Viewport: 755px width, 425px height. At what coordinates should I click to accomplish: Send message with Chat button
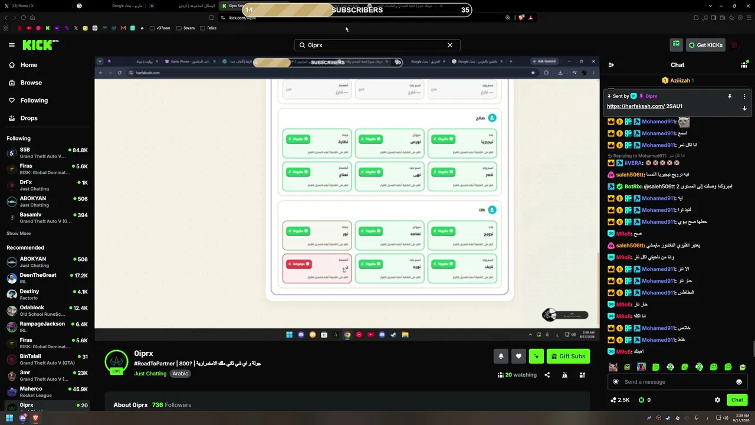coord(737,400)
